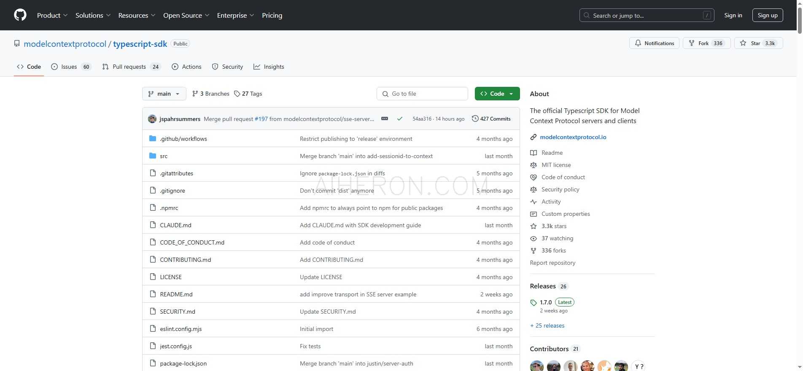Click the Activity pulse icon
803x371 pixels.
[x=534, y=202]
